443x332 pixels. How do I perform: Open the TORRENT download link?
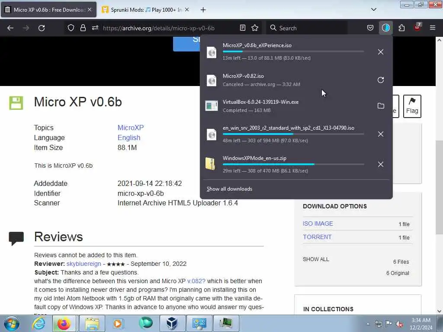(x=317, y=237)
